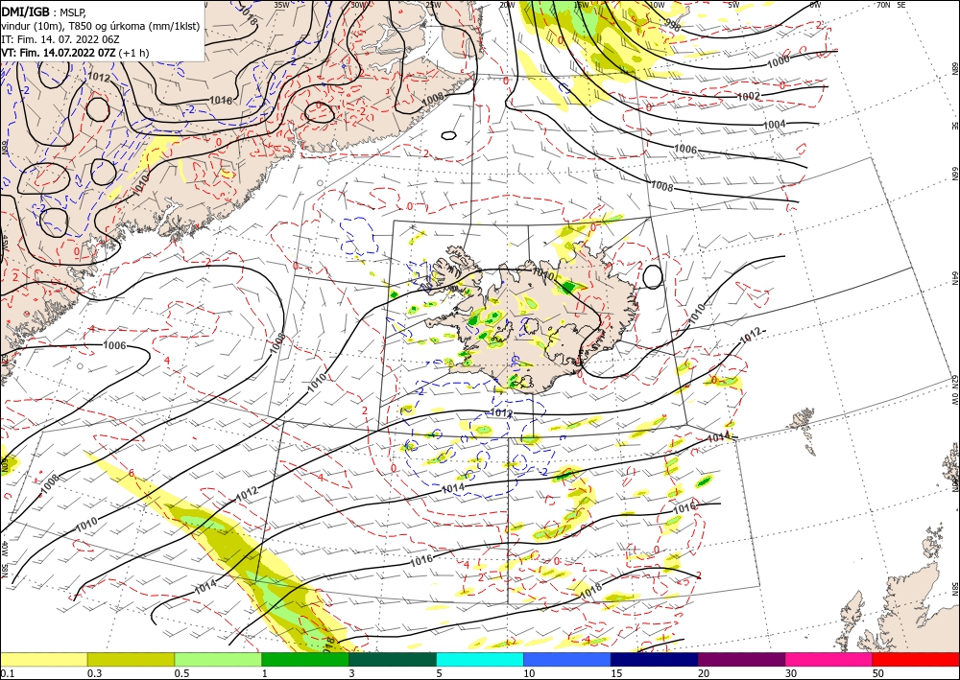
Task: Click the '70N 5E' corner label
Action: click(x=891, y=5)
